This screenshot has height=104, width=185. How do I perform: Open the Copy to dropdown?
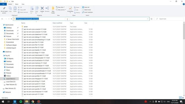click(37, 10)
